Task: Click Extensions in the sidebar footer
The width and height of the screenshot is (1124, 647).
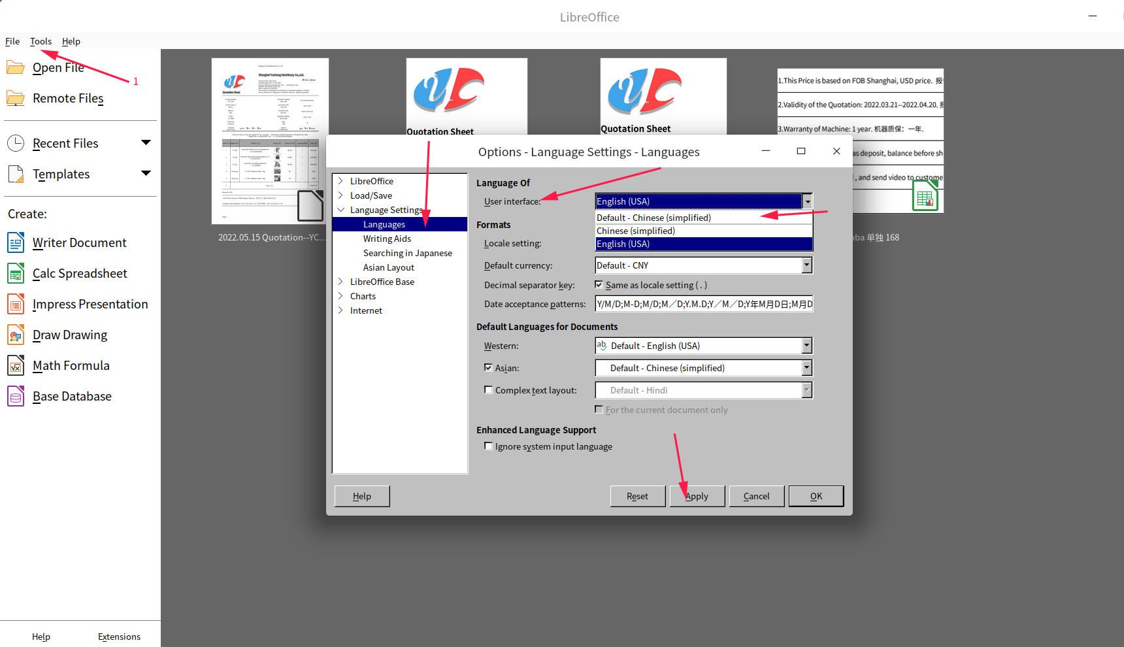Action: click(x=119, y=637)
